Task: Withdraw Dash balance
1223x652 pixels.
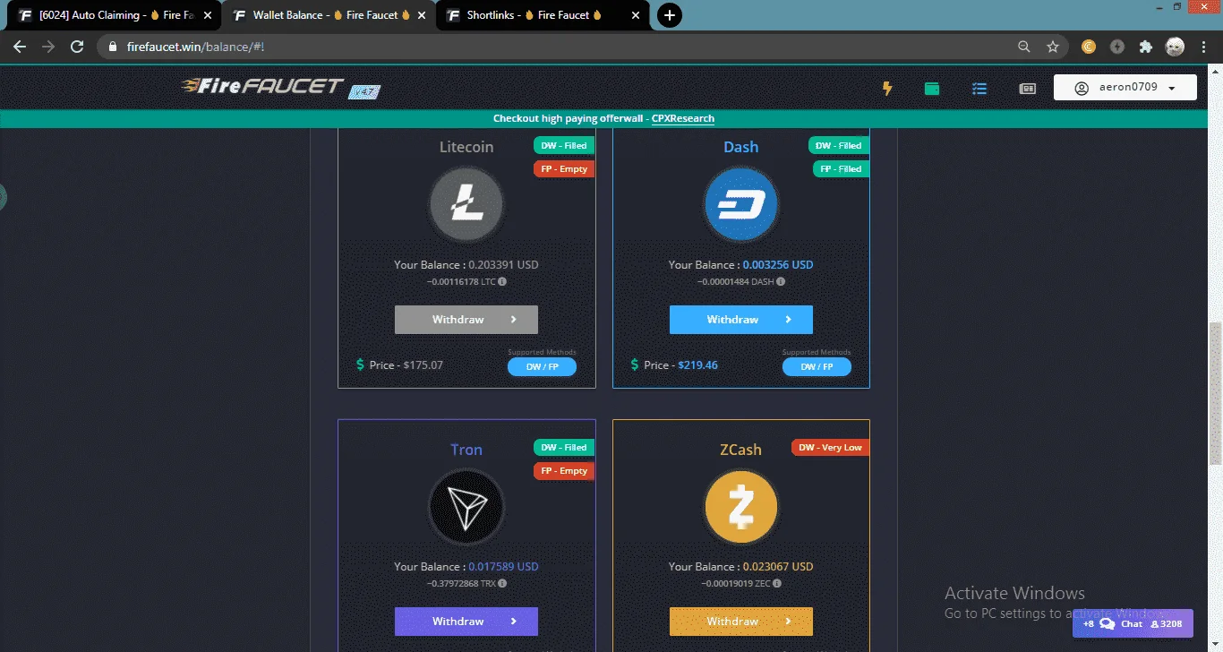Action: pyautogui.click(x=740, y=320)
